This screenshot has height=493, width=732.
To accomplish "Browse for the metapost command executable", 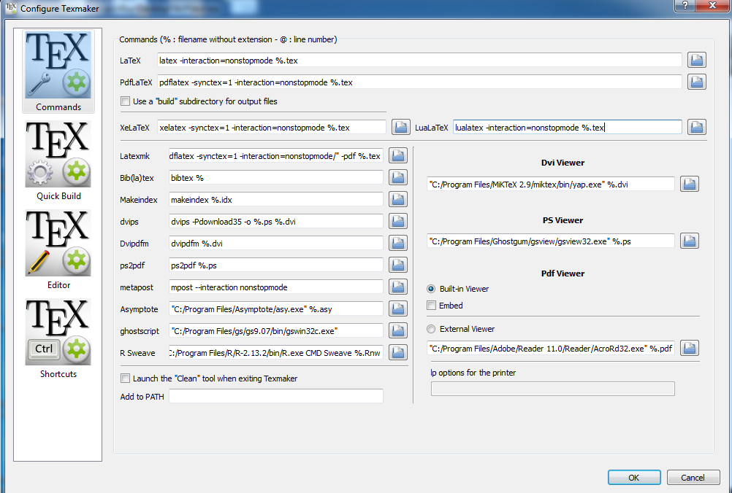I will tap(397, 287).
